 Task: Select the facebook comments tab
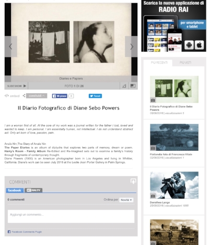tap(15, 190)
